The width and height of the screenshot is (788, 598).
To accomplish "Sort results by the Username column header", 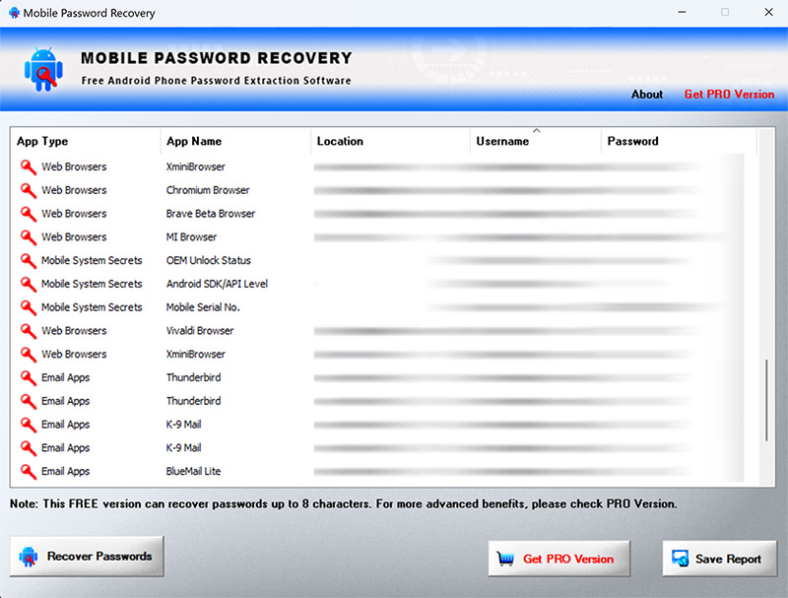I will pos(502,141).
